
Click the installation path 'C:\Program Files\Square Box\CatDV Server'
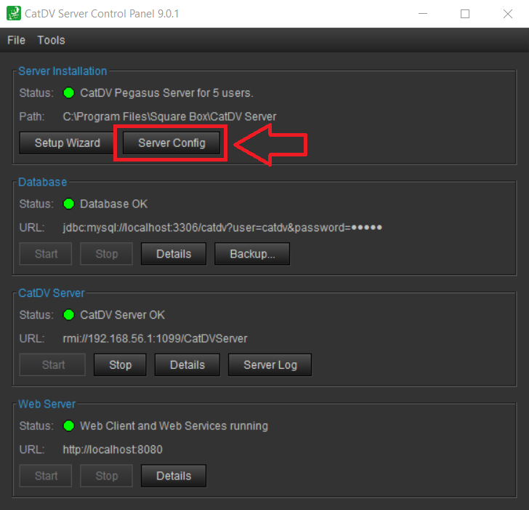tap(169, 116)
